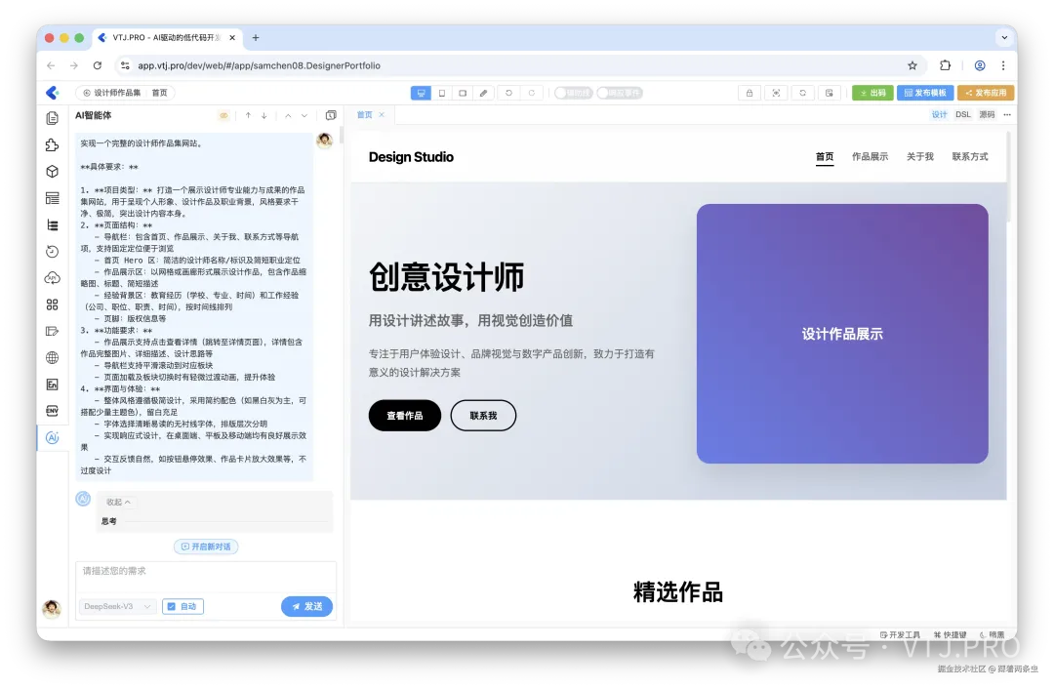Open the ENV environment variables panel

pyautogui.click(x=52, y=411)
